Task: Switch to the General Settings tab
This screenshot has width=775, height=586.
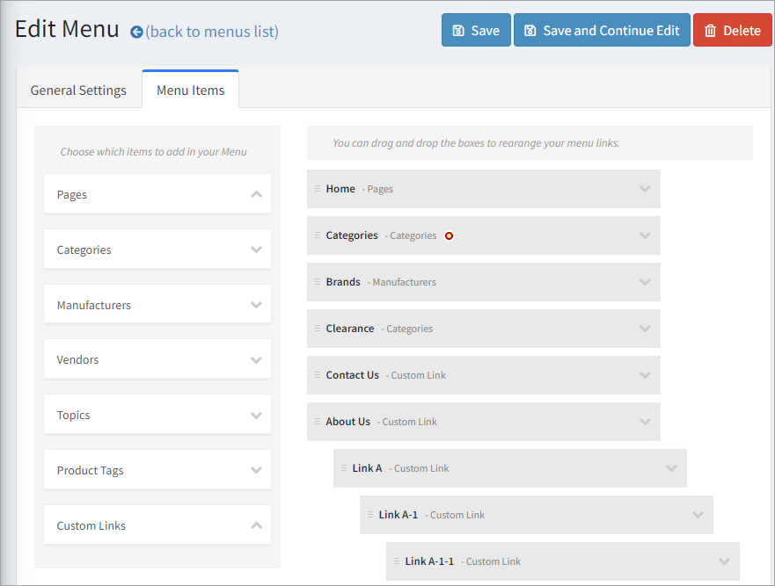Action: point(78,90)
